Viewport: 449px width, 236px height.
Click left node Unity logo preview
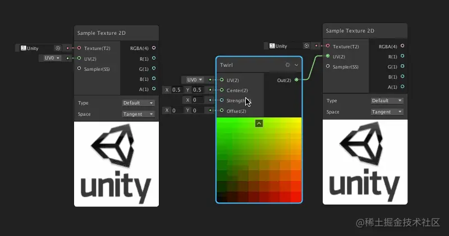click(116, 164)
